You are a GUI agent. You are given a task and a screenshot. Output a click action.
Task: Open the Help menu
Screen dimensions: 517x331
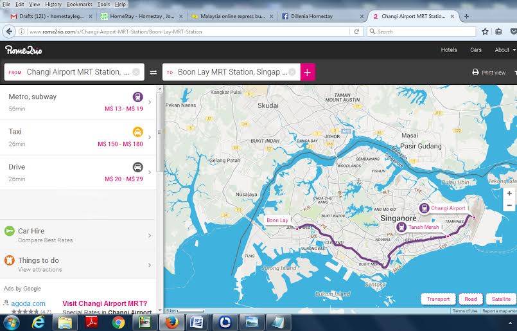(x=120, y=4)
